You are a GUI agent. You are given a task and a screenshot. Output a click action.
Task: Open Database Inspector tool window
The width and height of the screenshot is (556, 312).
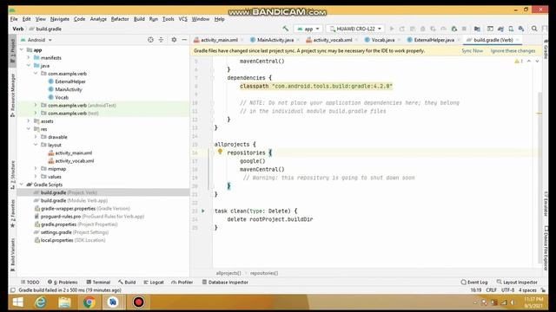pos(225,282)
